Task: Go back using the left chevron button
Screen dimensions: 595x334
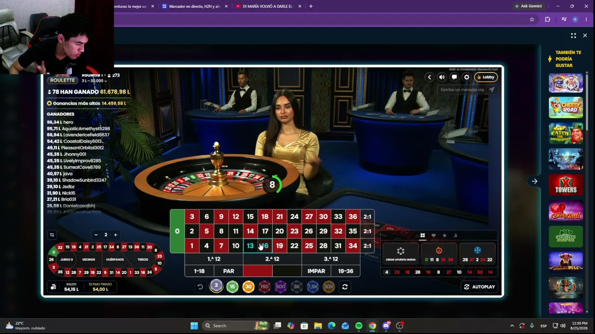Action: 430,77
